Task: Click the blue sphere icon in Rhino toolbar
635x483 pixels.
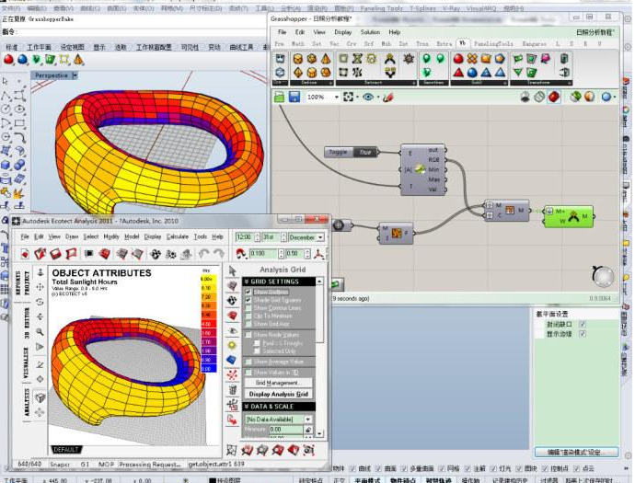Action: (22, 60)
